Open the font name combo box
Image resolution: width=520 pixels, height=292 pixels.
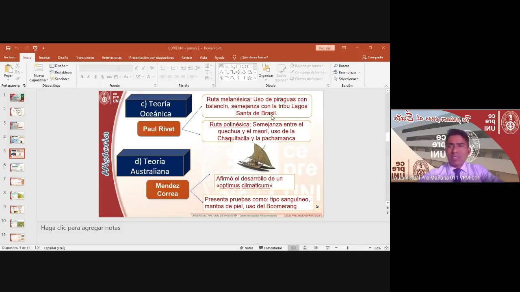coord(99,68)
